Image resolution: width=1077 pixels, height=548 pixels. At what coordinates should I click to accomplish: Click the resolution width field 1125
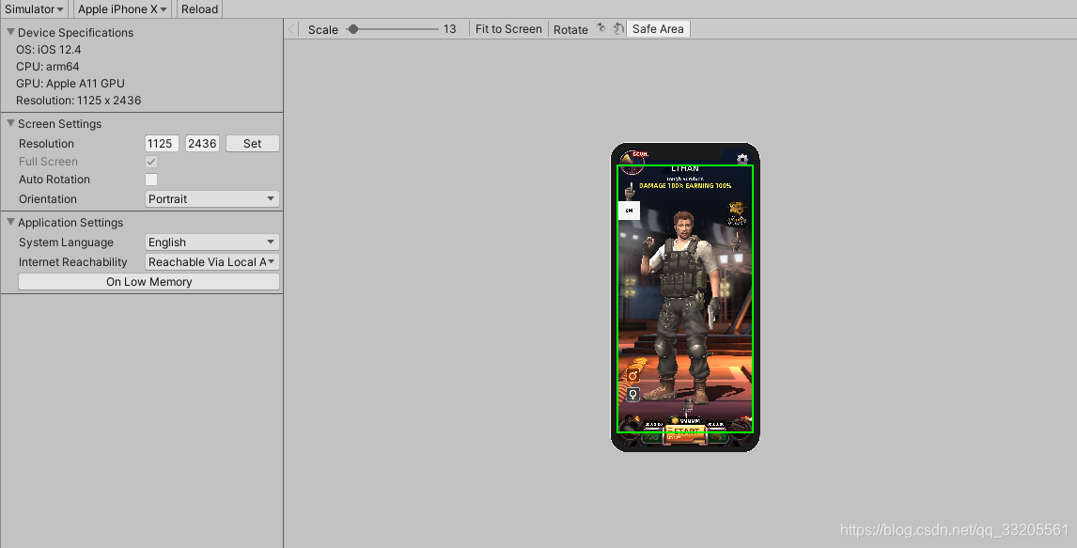point(162,144)
